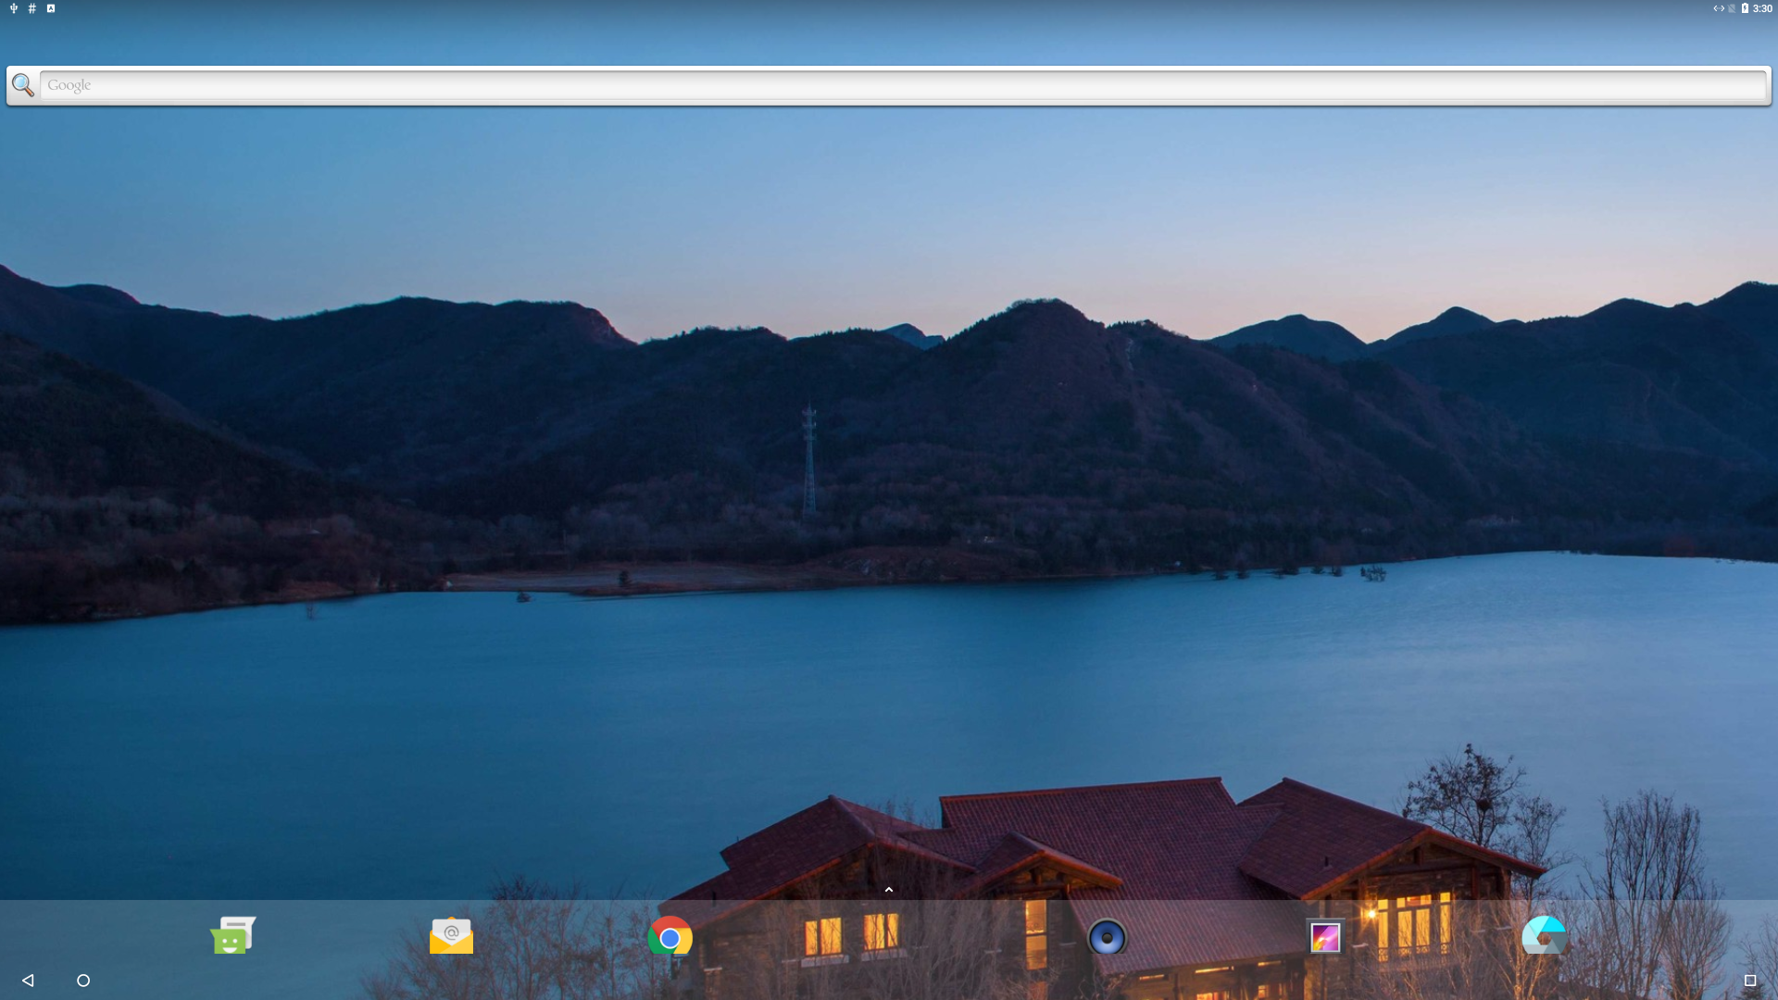Expand the app drawer with up chevron
The image size is (1778, 1000).
(889, 890)
